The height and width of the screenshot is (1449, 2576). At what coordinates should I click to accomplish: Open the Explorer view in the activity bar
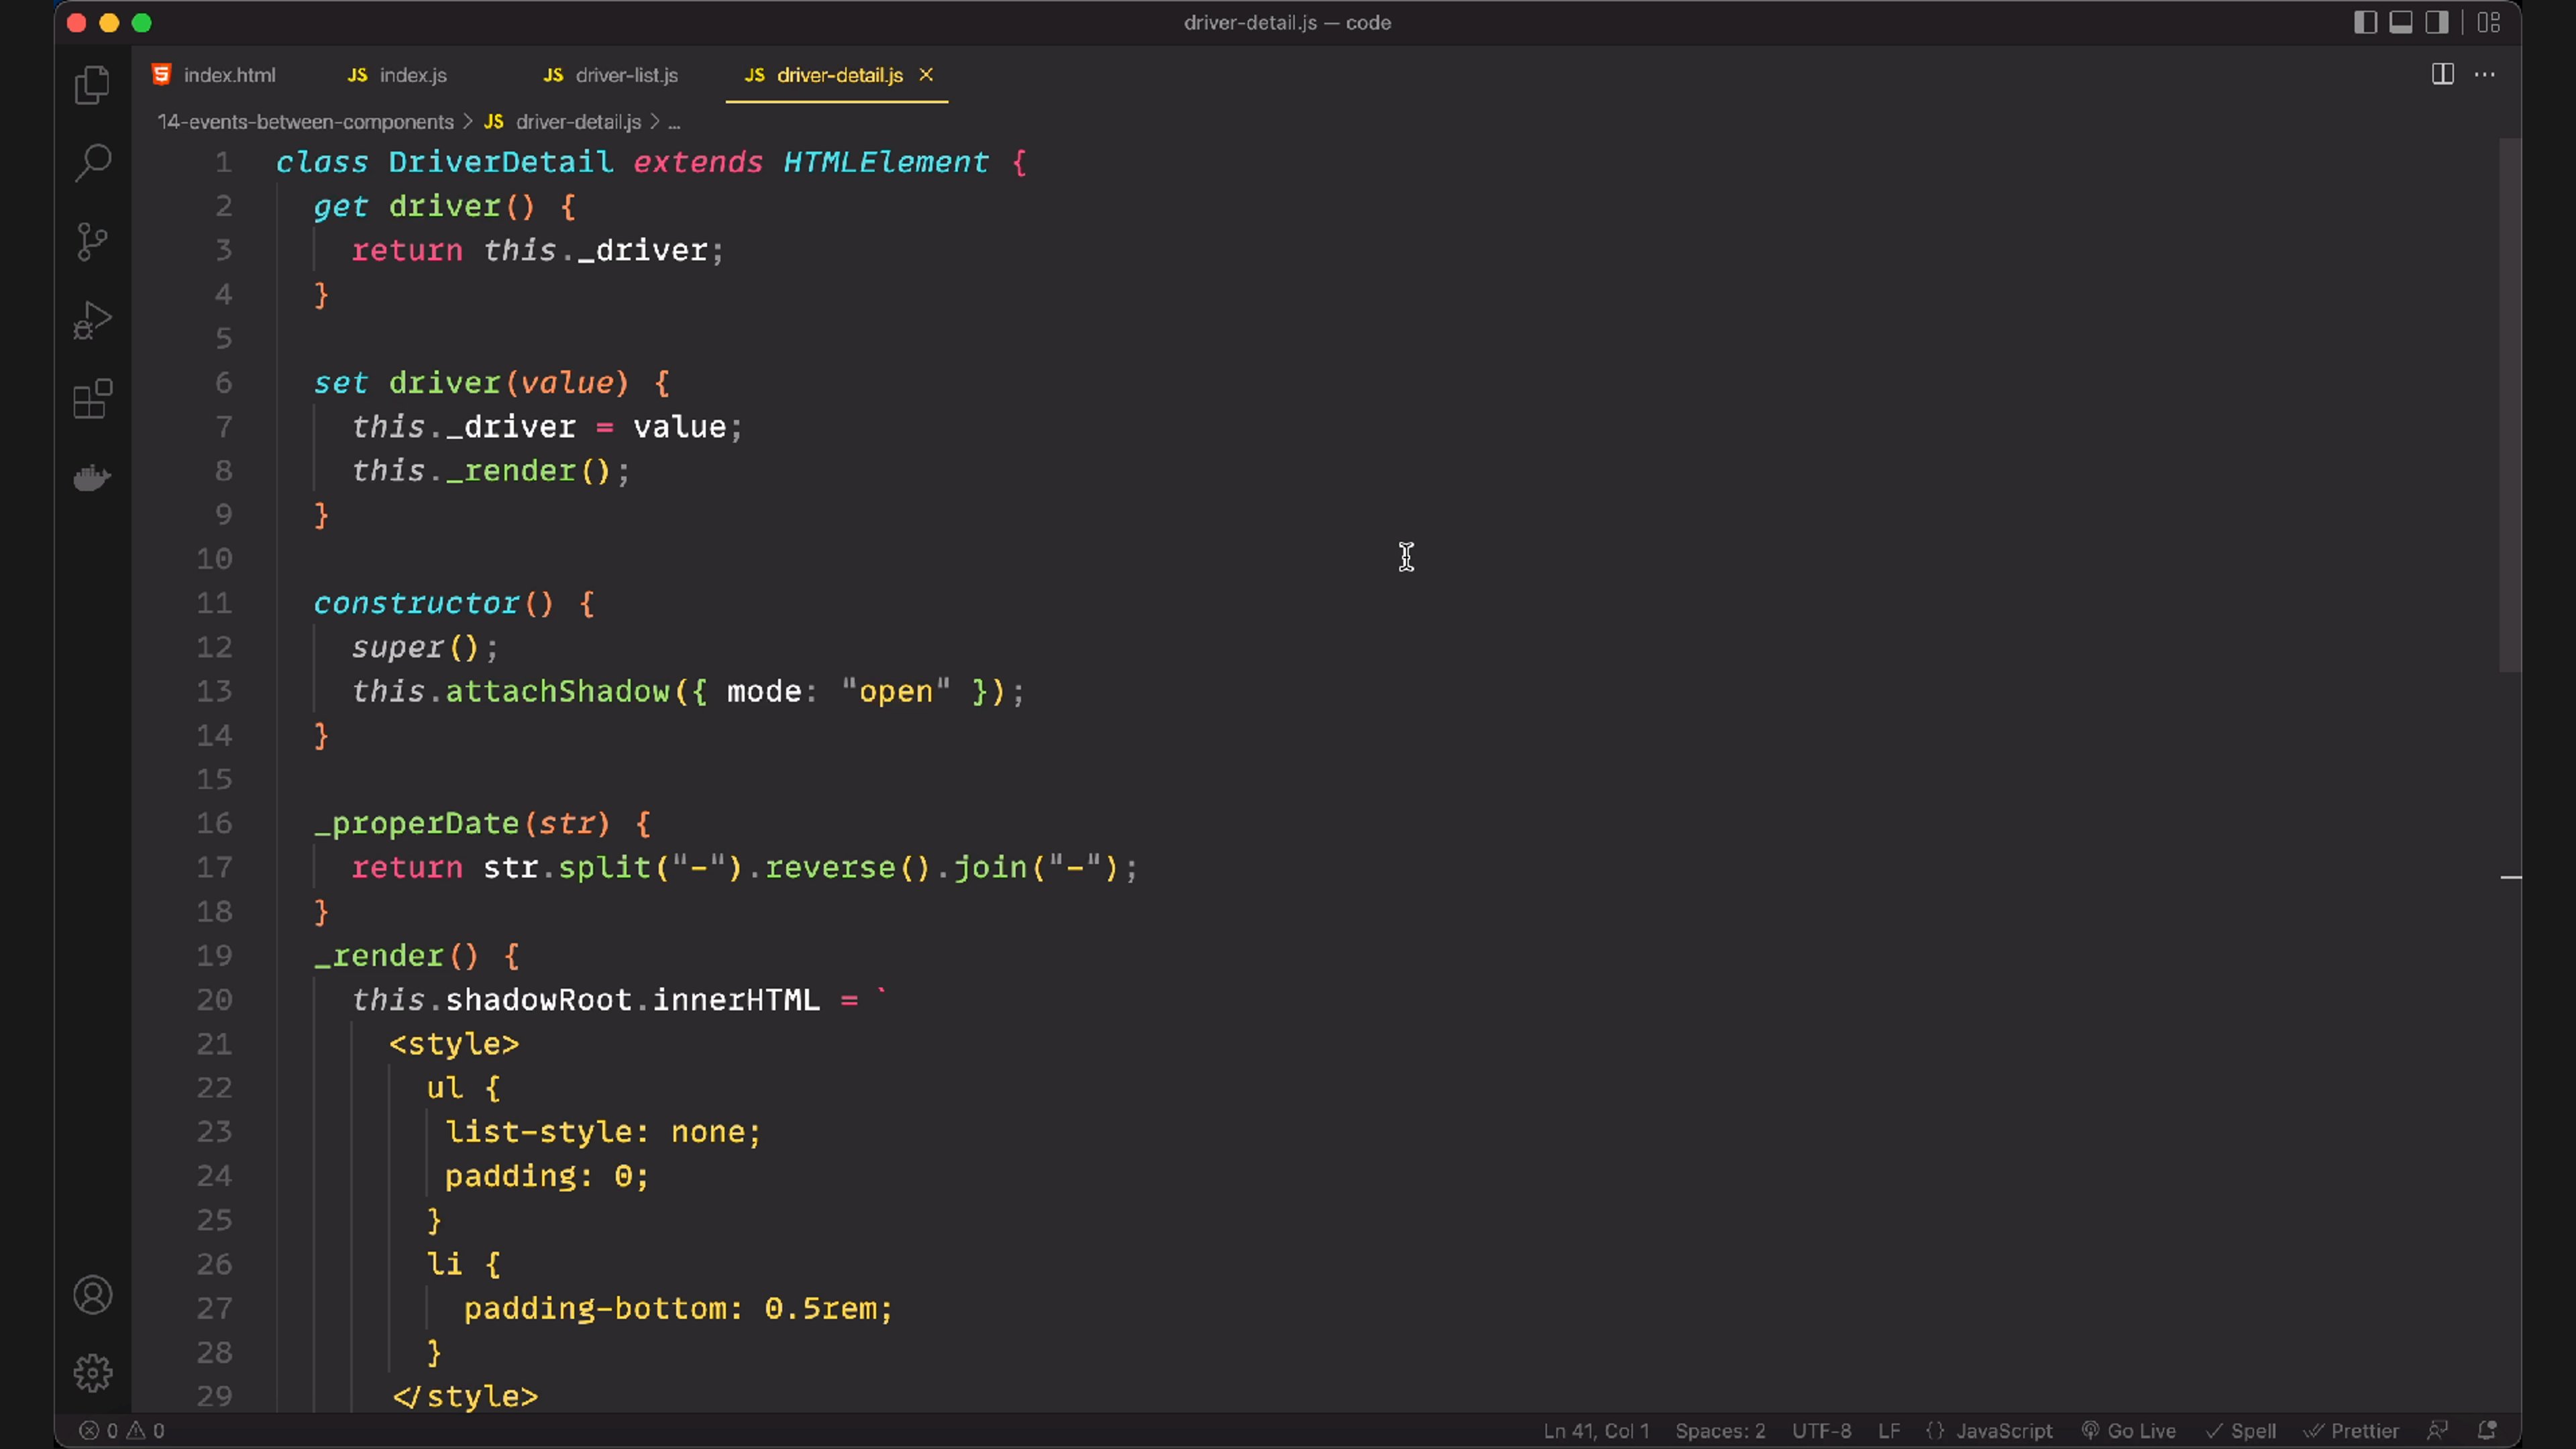click(x=92, y=85)
